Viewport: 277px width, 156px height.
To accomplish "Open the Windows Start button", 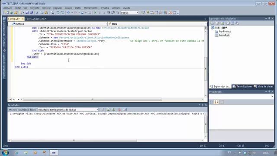I will (x=5, y=153).
